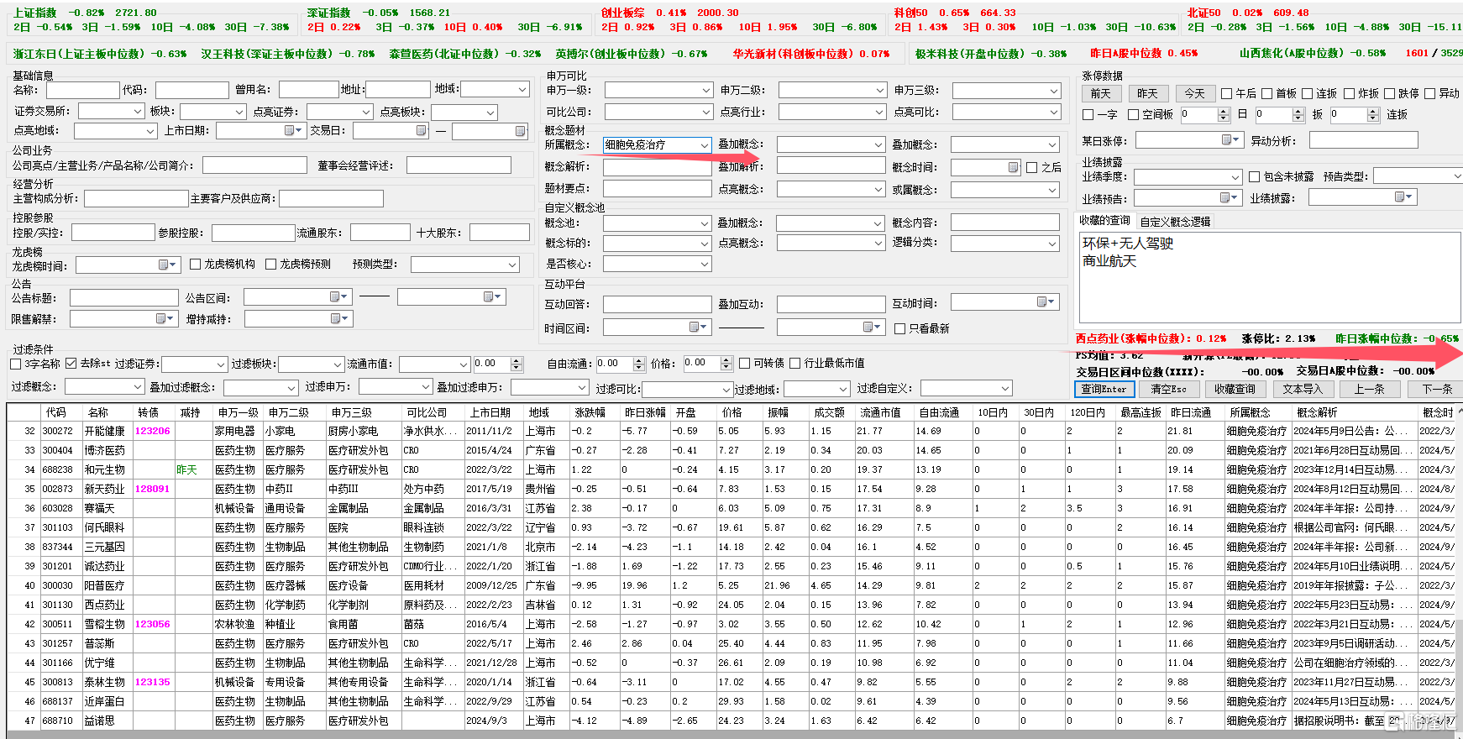Click the 查询Enter button
This screenshot has height=739, width=1463.
[1104, 389]
